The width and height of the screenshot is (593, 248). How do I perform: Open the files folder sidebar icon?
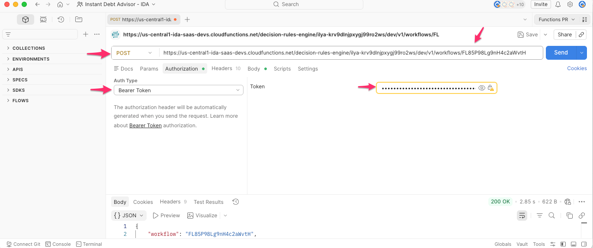(78, 19)
